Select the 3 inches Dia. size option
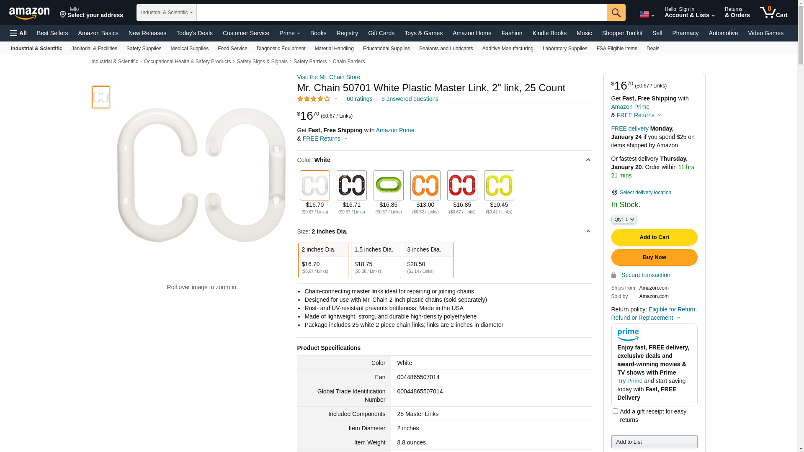This screenshot has width=804, height=452. [x=428, y=260]
